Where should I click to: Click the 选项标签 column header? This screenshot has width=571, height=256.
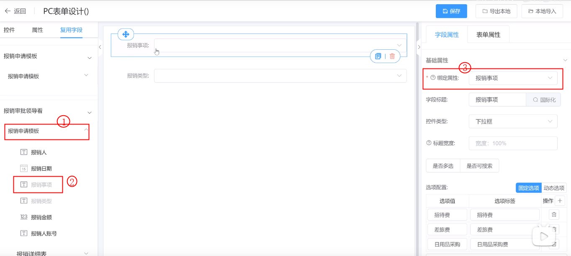505,201
